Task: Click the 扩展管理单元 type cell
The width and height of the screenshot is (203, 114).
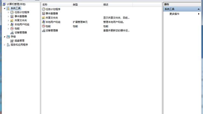Action: [x=80, y=22]
